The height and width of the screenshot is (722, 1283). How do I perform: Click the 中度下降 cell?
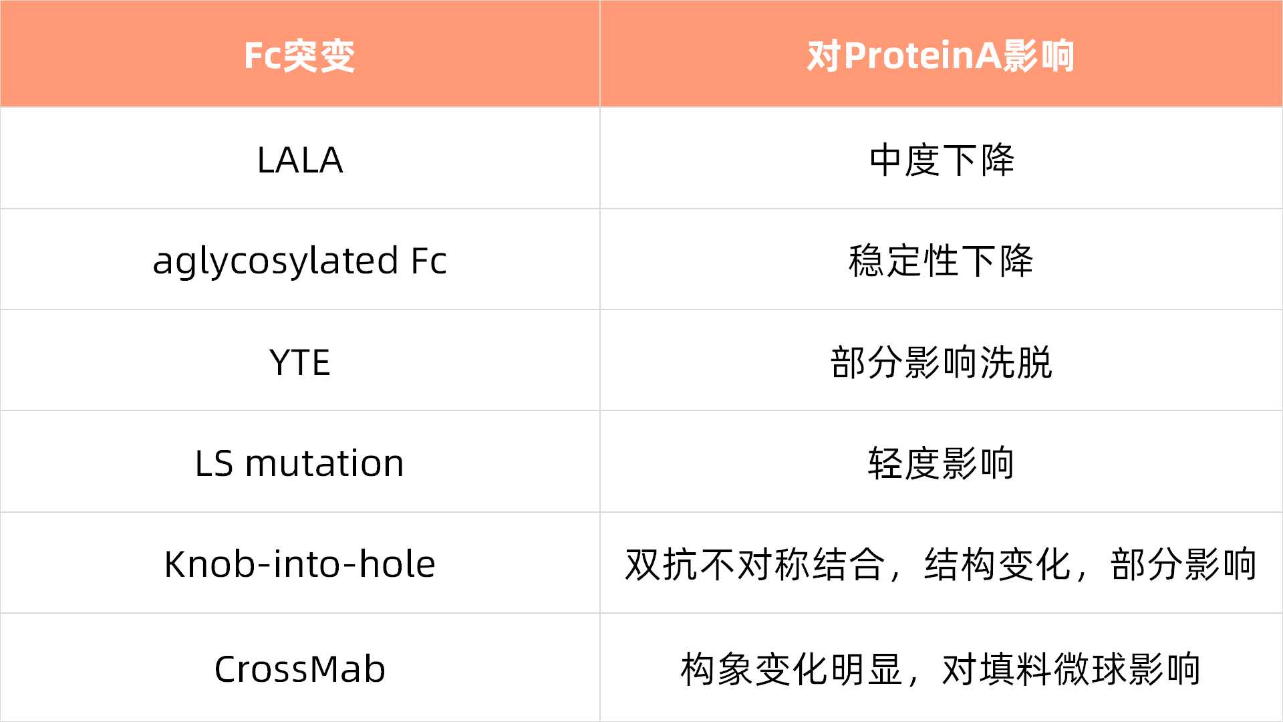(942, 158)
